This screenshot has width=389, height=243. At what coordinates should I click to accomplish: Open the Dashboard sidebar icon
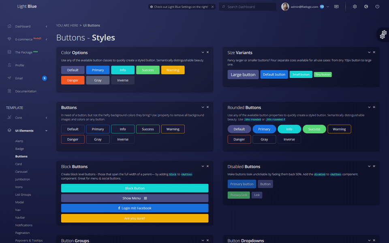coord(9,26)
